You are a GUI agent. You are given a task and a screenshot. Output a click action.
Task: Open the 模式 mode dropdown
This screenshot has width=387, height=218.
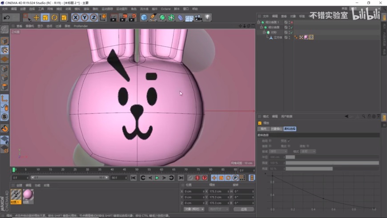point(308,151)
